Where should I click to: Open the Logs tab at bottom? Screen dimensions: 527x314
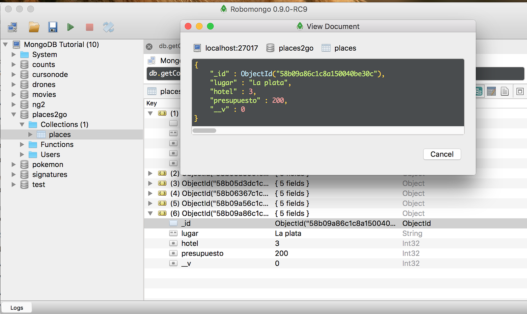point(17,308)
